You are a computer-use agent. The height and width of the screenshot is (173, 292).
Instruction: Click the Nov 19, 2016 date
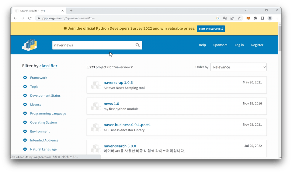(252, 103)
